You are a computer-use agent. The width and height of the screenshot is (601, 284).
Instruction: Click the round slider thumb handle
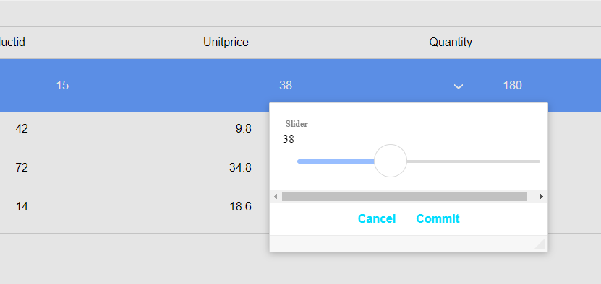[x=391, y=161]
